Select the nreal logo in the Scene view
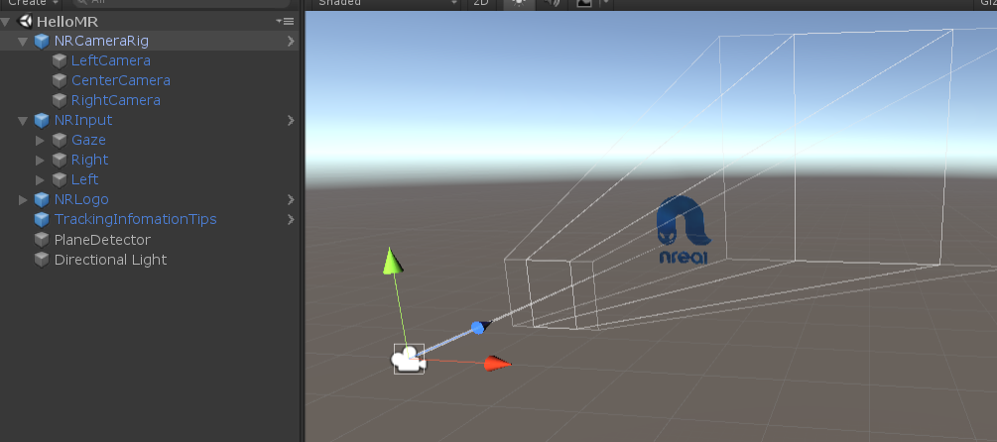This screenshot has height=442, width=997. (684, 229)
